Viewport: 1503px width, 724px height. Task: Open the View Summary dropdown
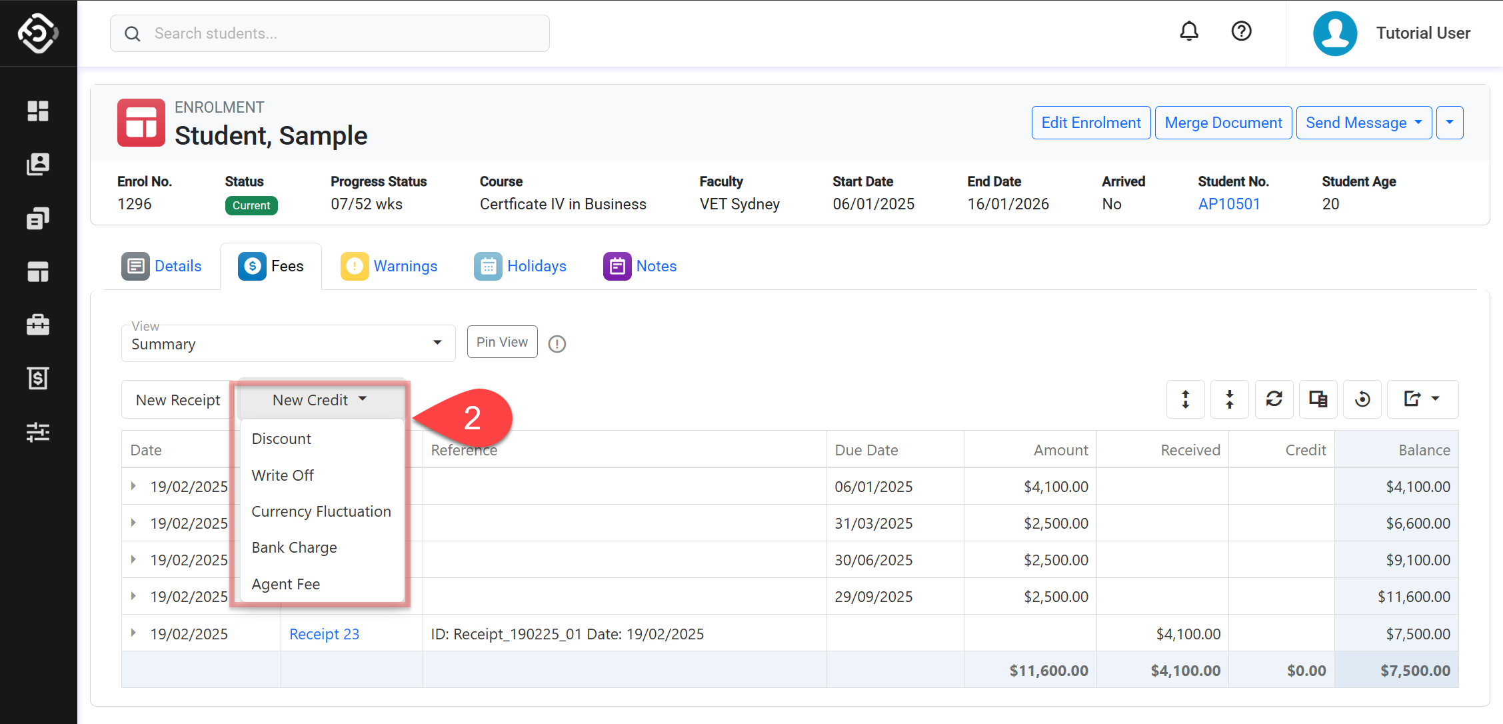coord(288,344)
